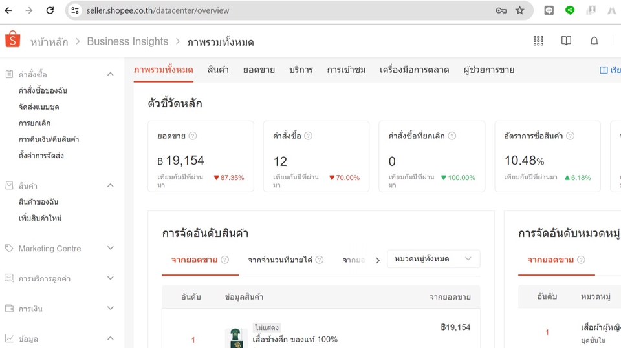Go to หน้าหลัก breadcrumb

tap(49, 42)
